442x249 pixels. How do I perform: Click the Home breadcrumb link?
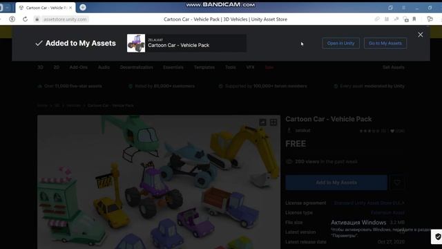(x=42, y=105)
